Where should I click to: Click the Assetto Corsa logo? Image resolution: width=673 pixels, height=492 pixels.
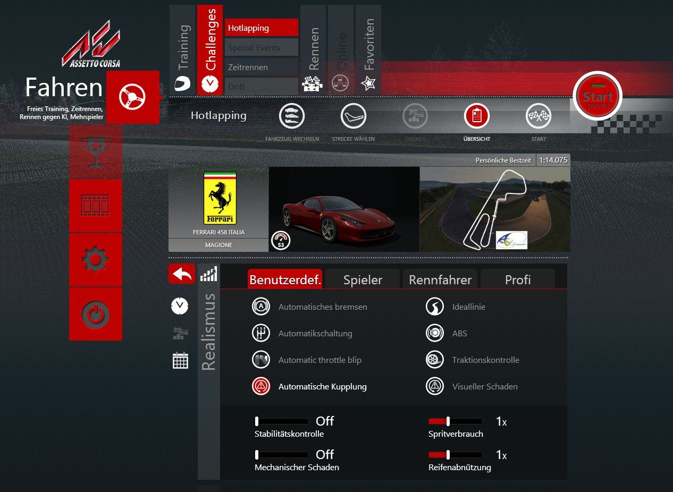tap(91, 45)
